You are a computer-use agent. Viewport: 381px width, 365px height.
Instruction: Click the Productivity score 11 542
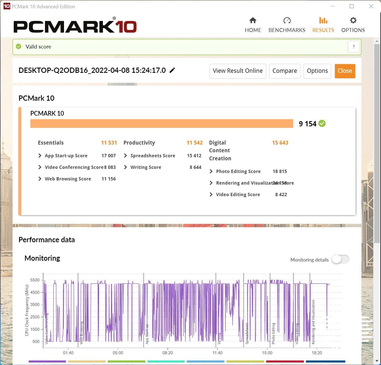pos(195,143)
